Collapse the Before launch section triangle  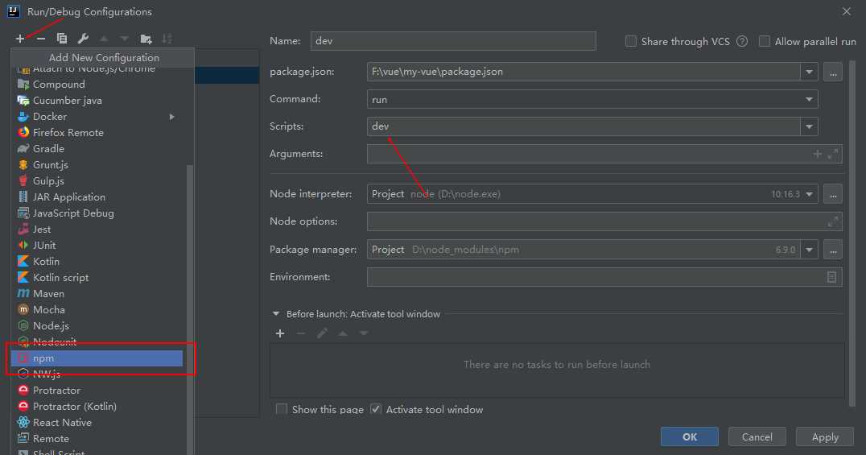coord(275,314)
